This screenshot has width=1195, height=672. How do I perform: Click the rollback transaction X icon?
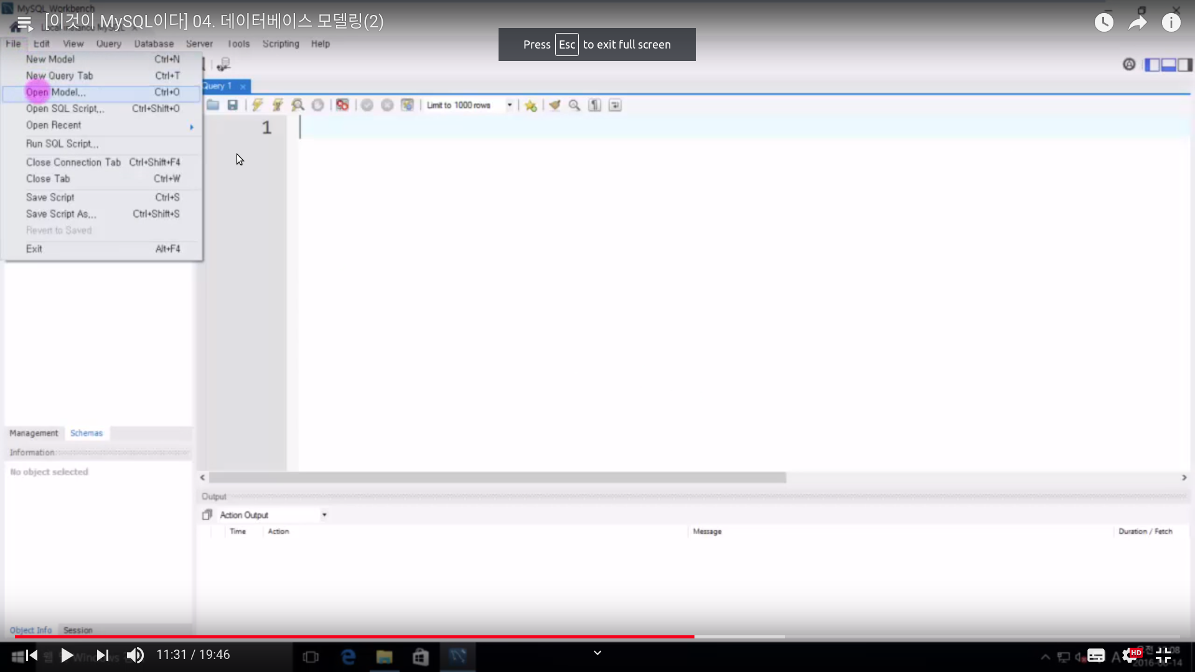click(387, 105)
